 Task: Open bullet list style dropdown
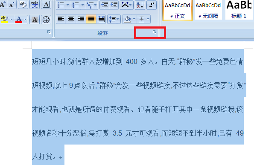coord(67,5)
